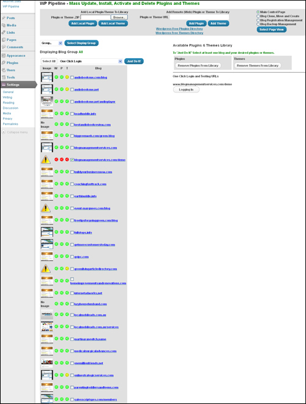
Task: Click warning triangle icon for blogmanagementservices.com/demo
Action: click(45, 160)
